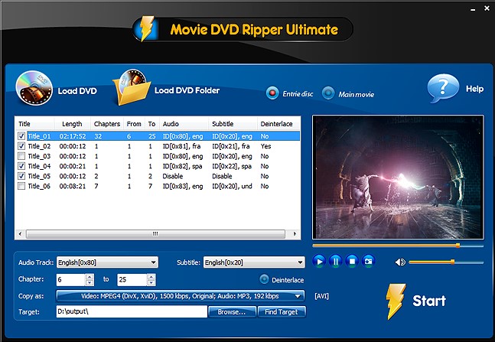Click the app logo in the title banner
This screenshot has width=495, height=342.
146,29
